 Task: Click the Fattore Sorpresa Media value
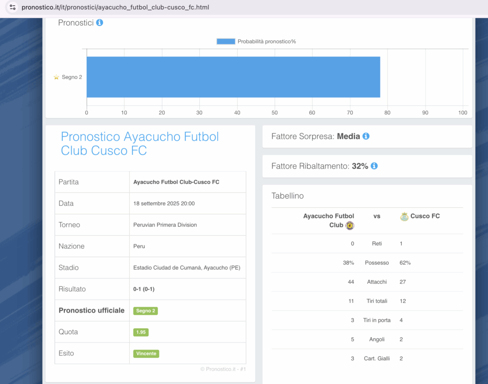(x=348, y=136)
